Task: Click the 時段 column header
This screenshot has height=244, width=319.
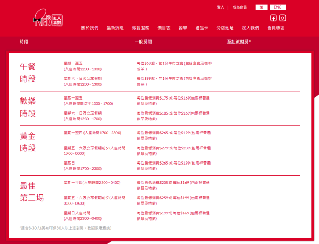Action: tap(24, 42)
